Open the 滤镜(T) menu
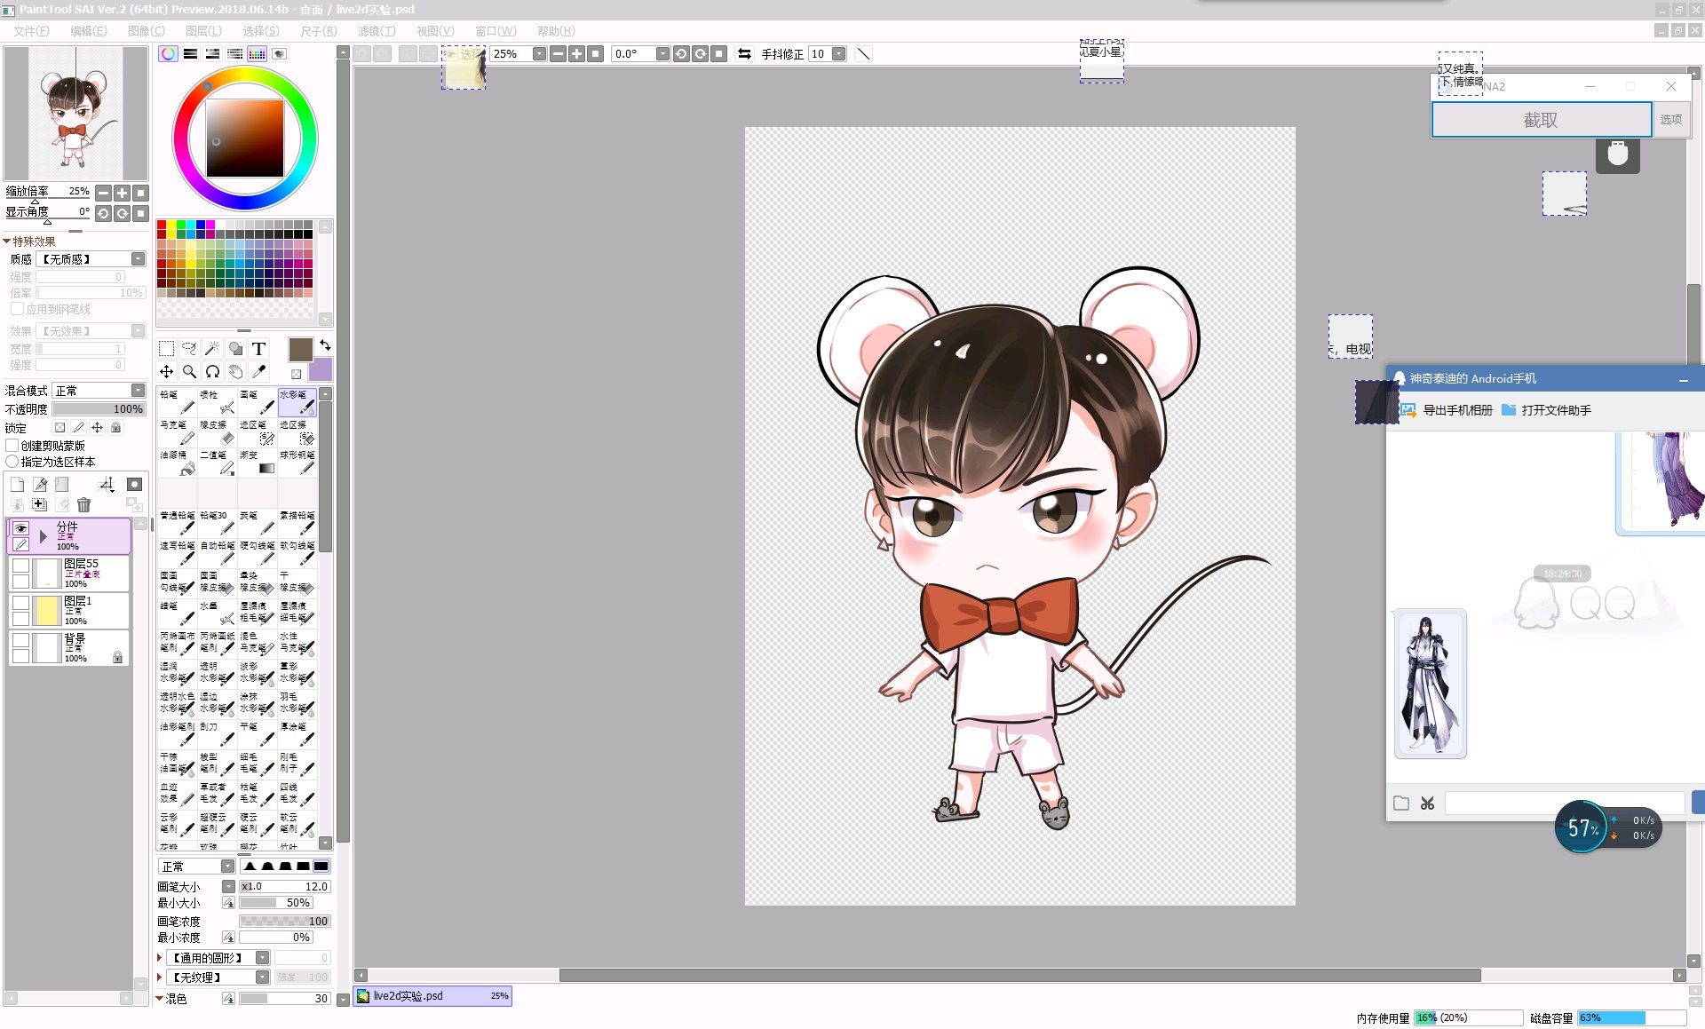The image size is (1705, 1029). (x=376, y=30)
